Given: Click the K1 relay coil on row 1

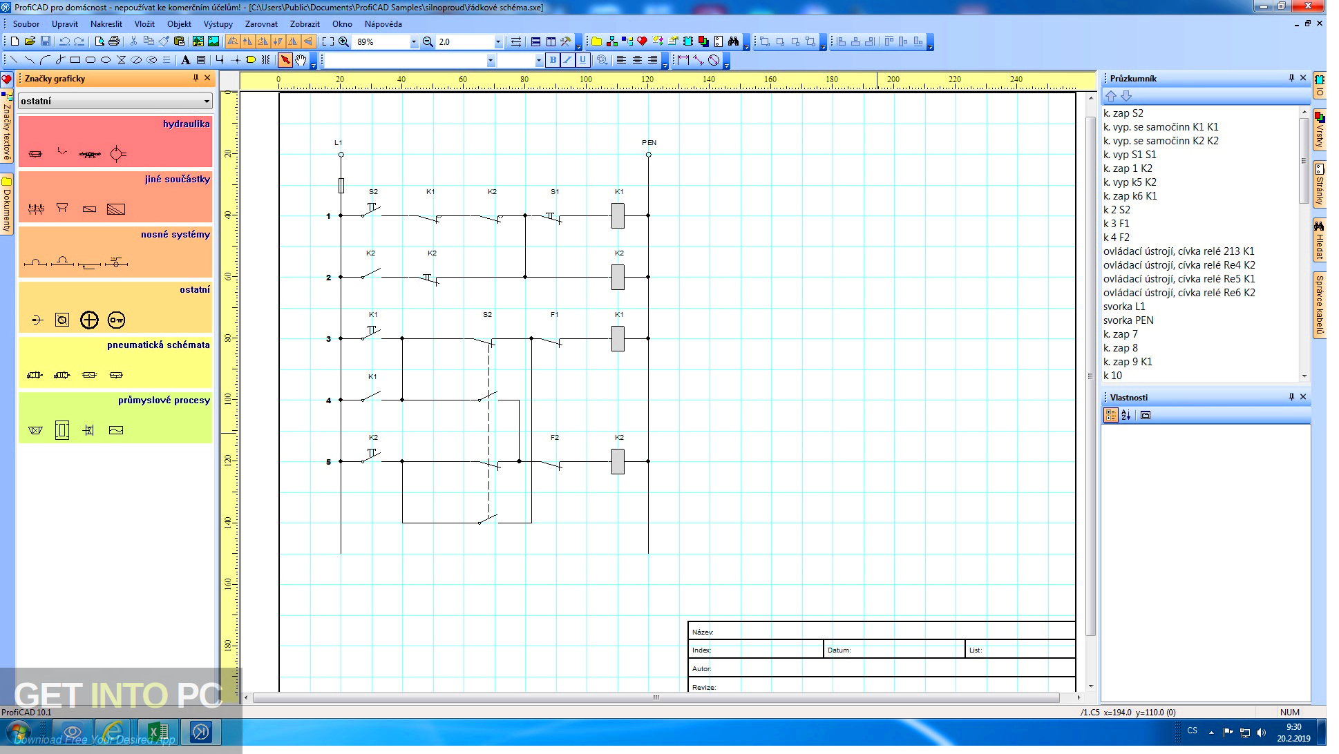Looking at the screenshot, I should coord(618,215).
